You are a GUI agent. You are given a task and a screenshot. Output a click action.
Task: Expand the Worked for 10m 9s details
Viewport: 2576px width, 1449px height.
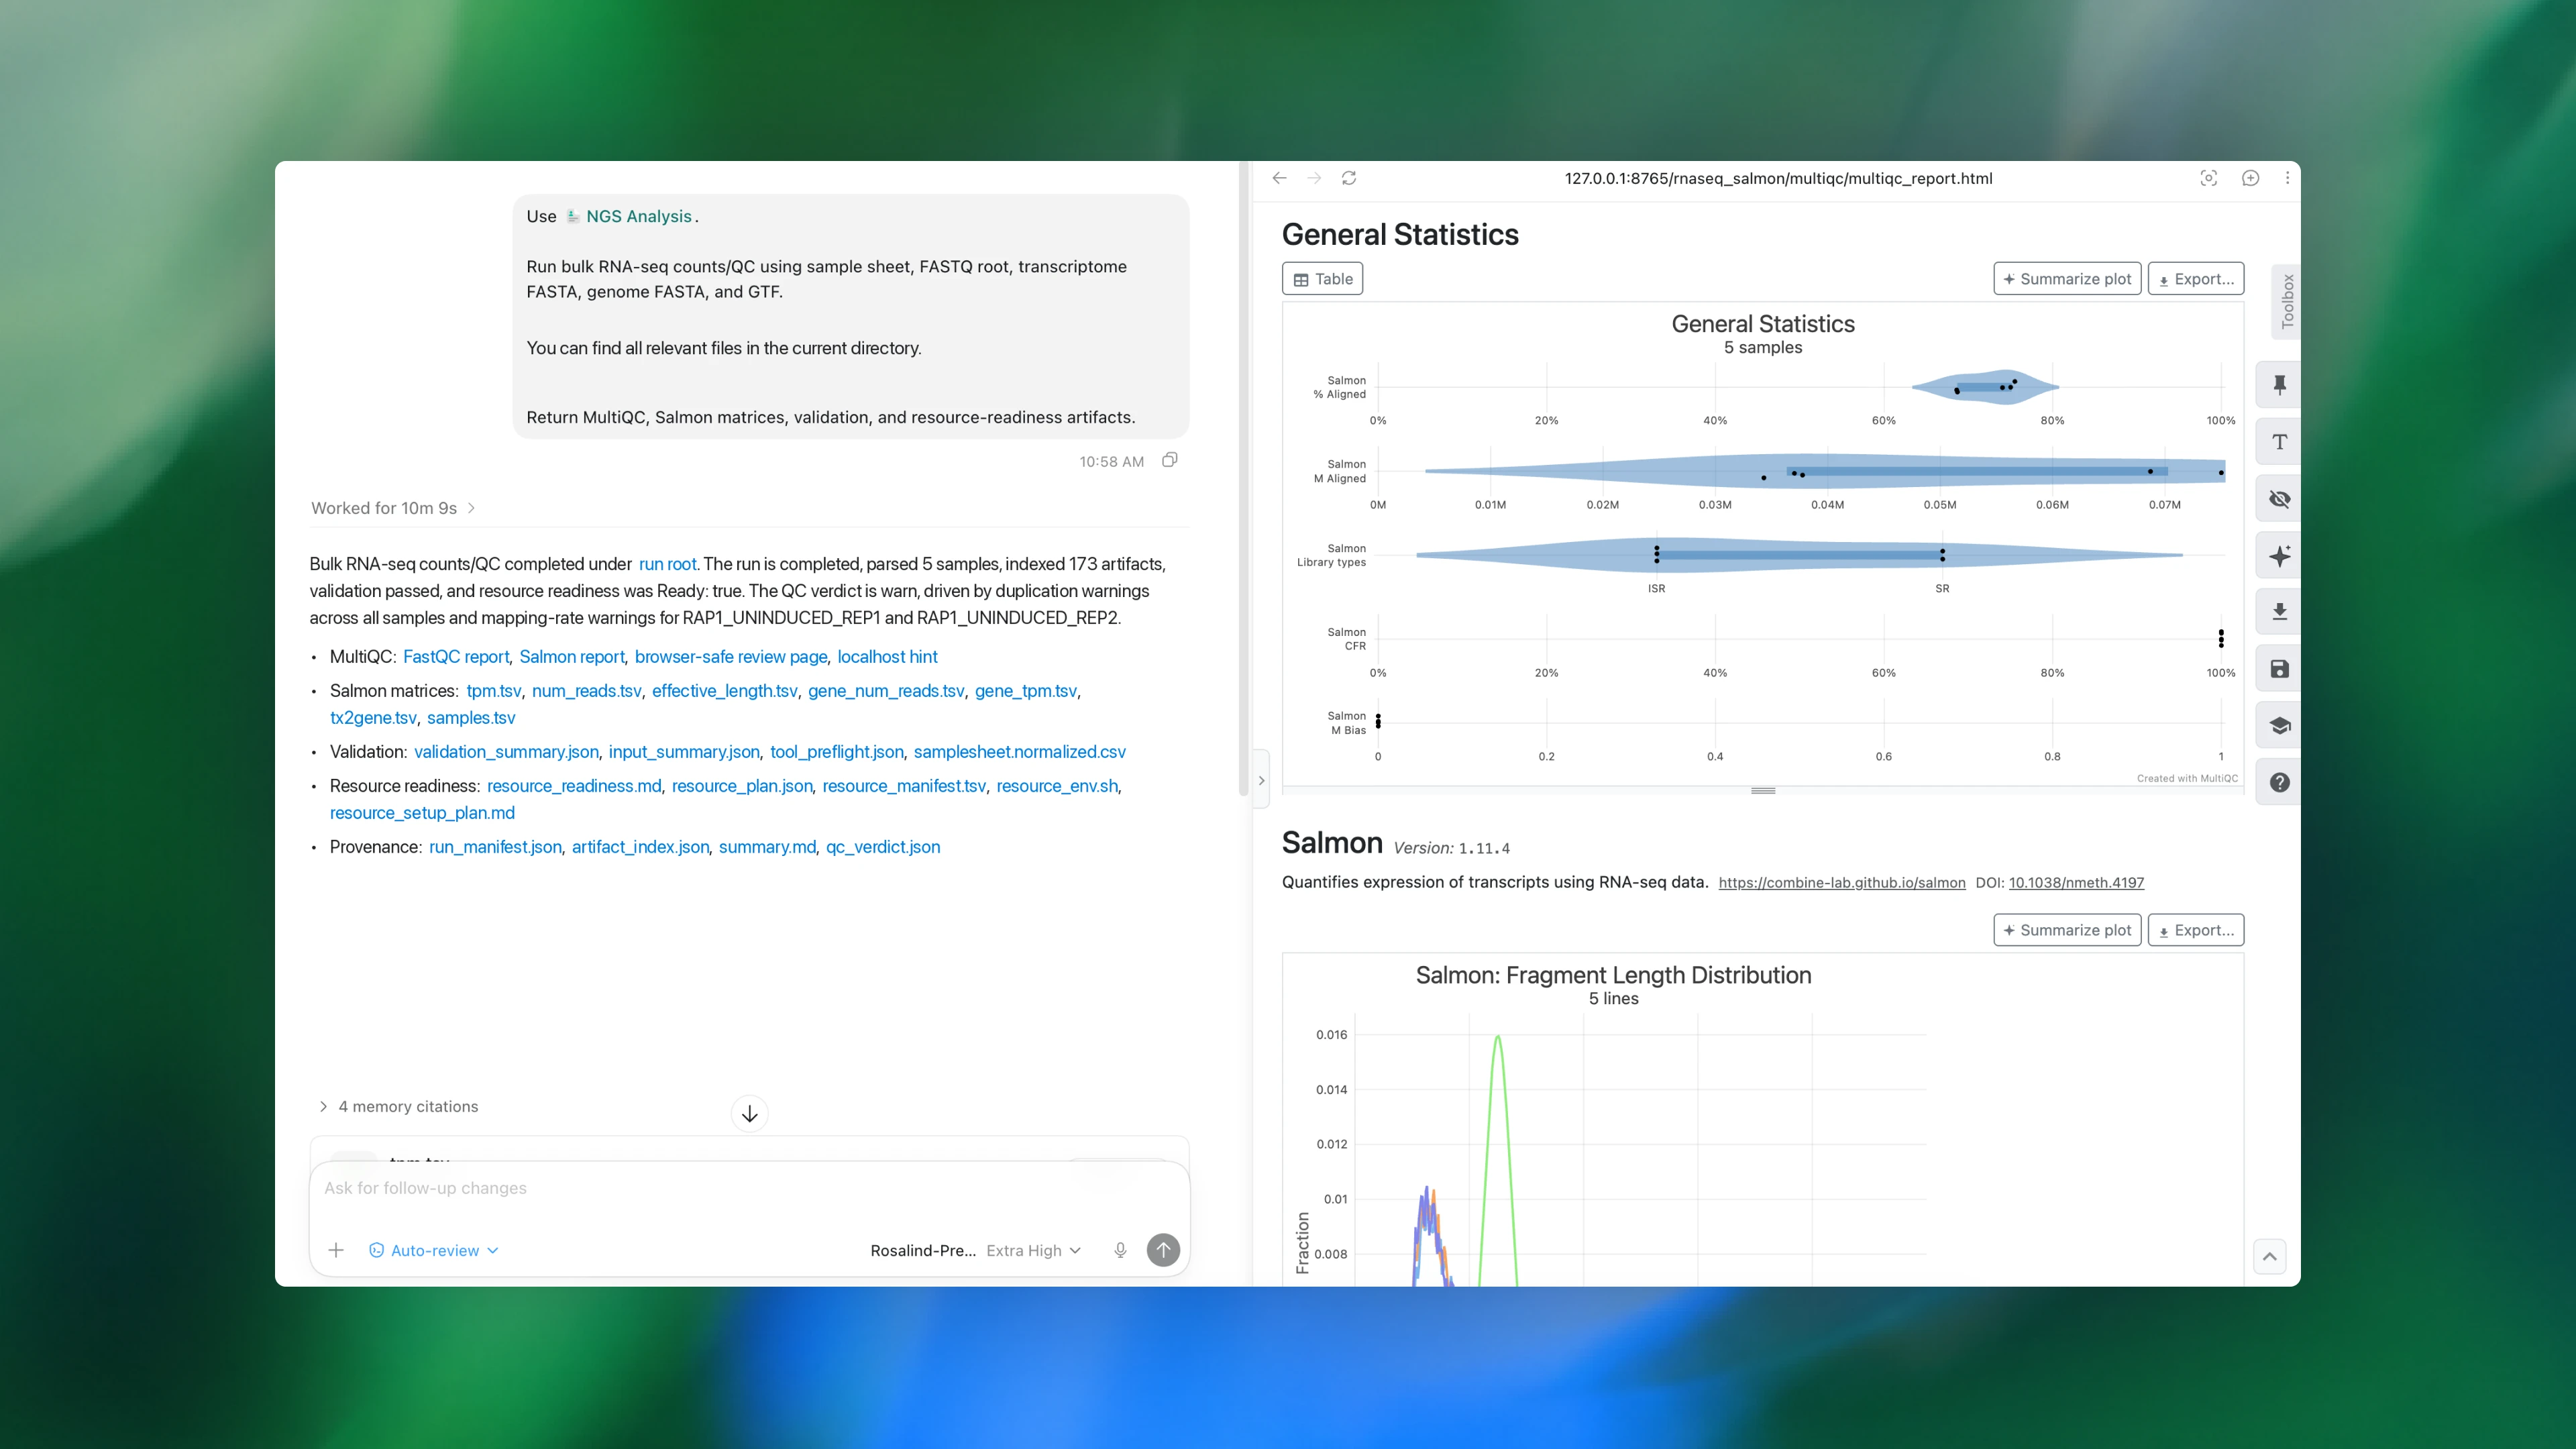point(393,508)
